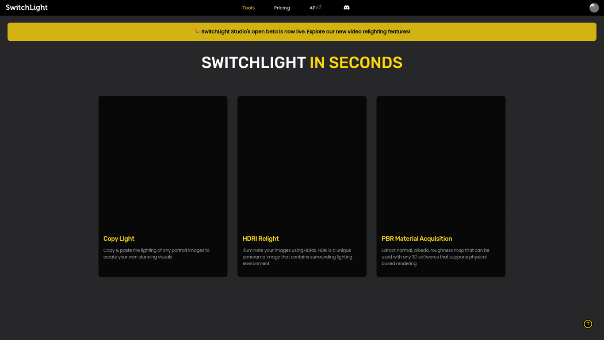
Task: Click the Copy Light heading link
Action: (x=119, y=239)
